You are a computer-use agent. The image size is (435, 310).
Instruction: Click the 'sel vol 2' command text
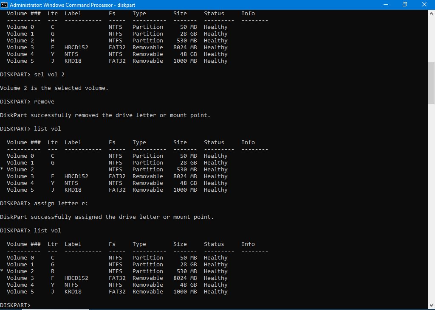[x=49, y=75]
